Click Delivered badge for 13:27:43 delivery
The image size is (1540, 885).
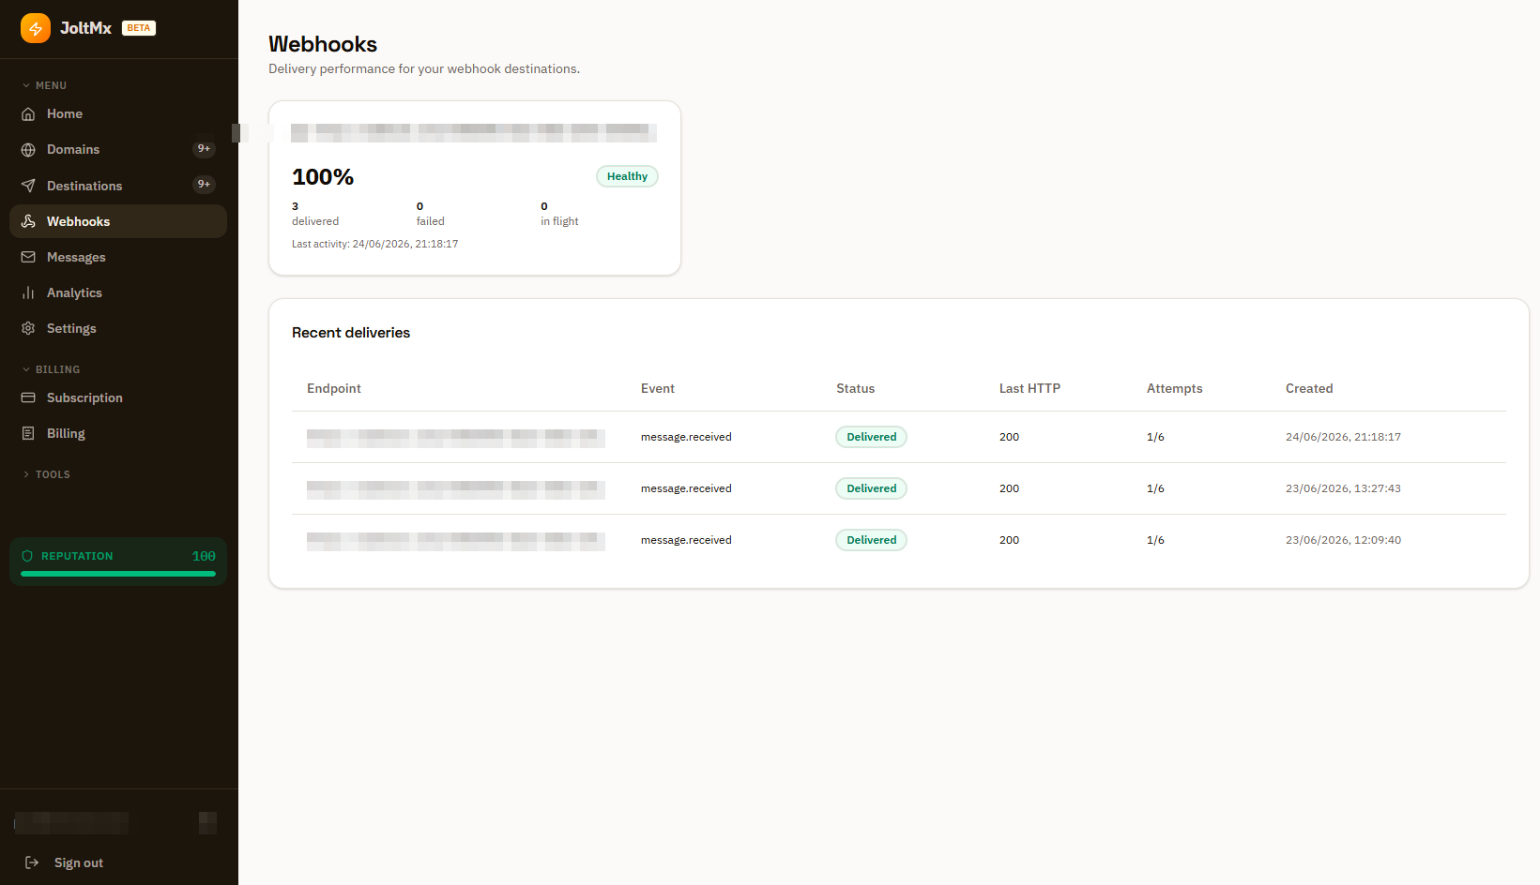coord(871,488)
